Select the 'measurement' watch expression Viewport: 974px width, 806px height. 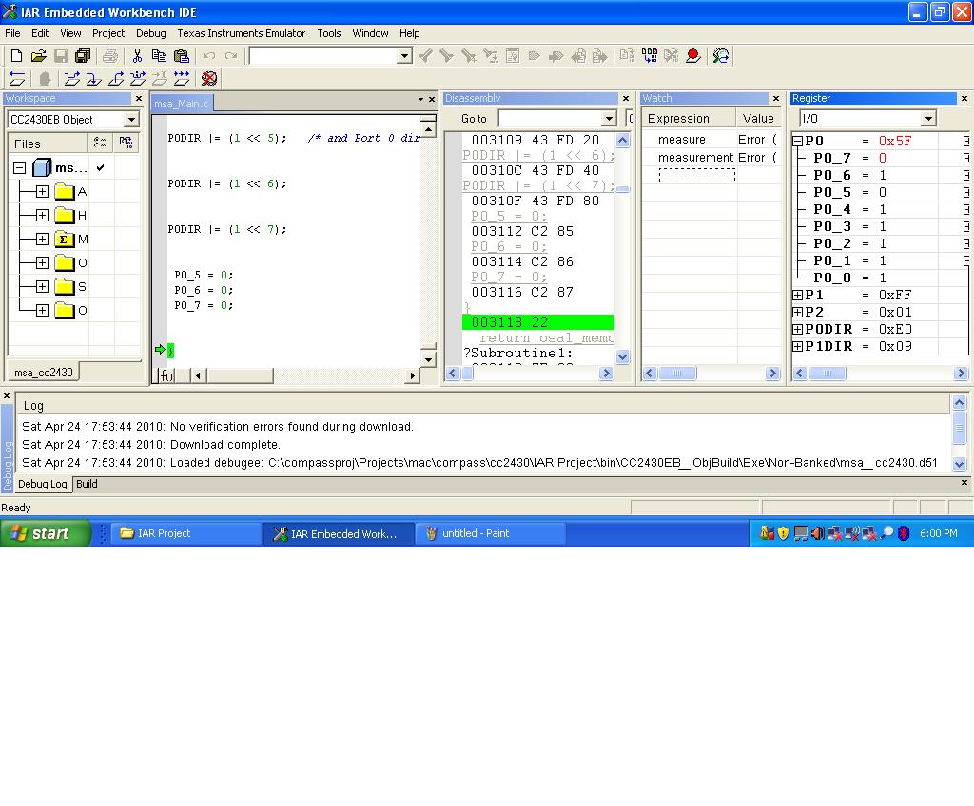(x=695, y=157)
